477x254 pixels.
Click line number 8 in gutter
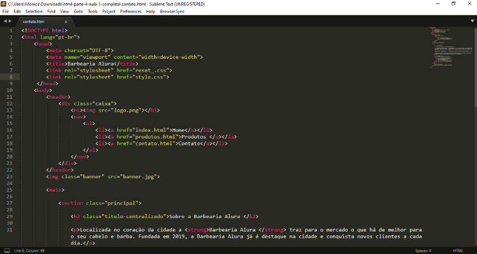(11, 77)
